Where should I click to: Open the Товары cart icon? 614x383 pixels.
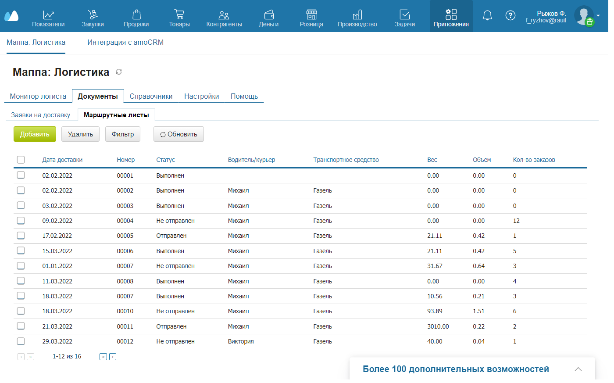point(179,14)
